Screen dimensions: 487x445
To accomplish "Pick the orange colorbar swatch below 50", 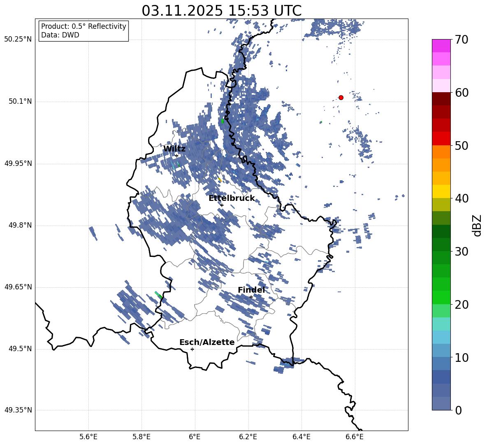I will (x=441, y=152).
